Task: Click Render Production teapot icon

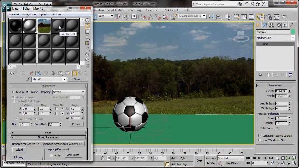Action: [x=285, y=17]
